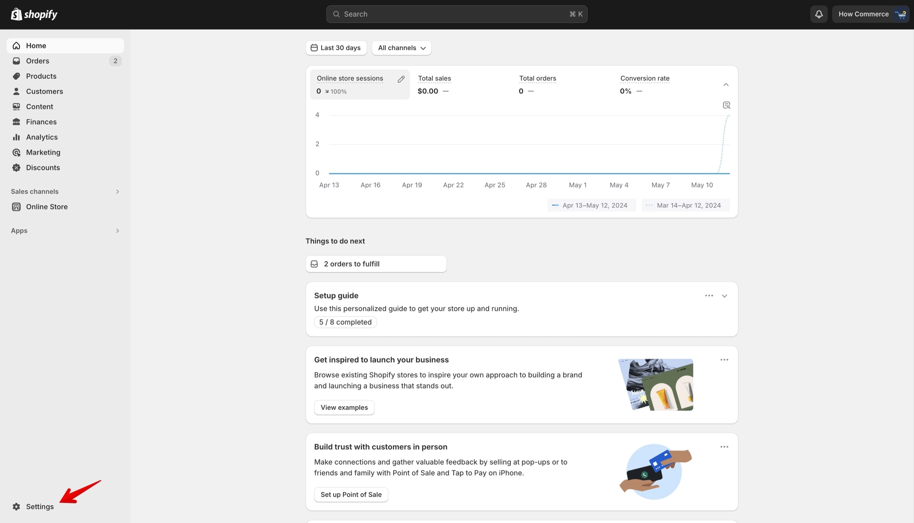Open the How Commerce account menu
Viewport: 914px width, 523px height.
coord(870,14)
